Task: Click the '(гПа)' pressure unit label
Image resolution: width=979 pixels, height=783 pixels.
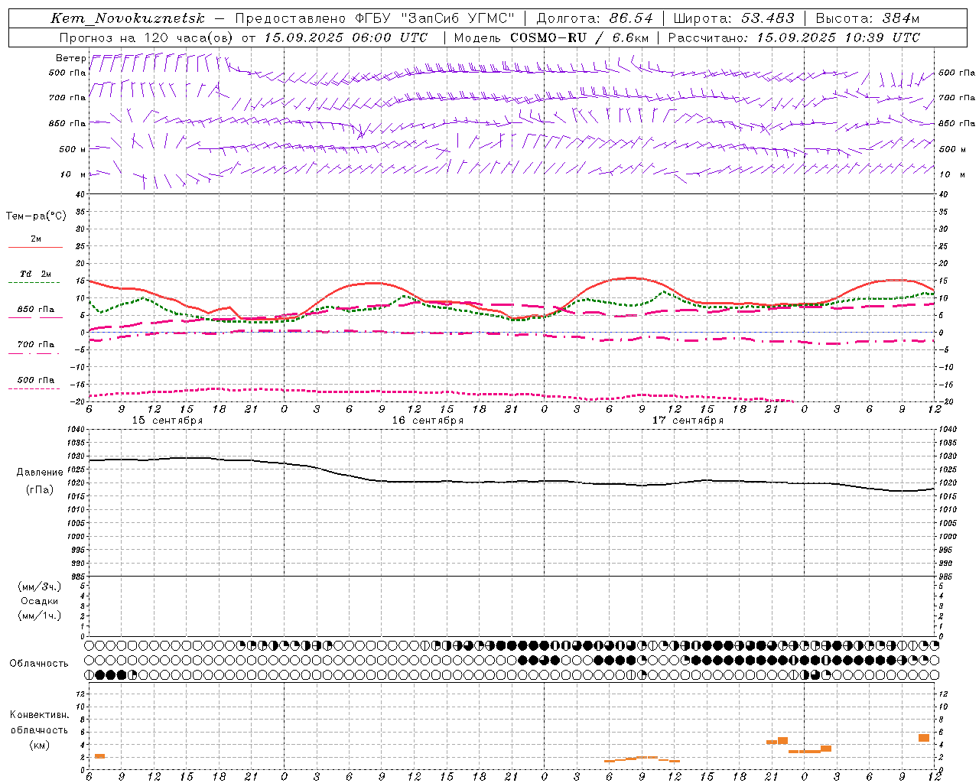Action: coord(40,490)
